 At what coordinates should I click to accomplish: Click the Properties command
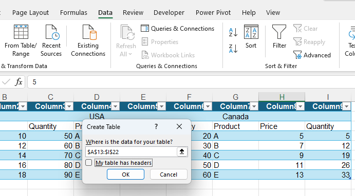click(x=160, y=42)
